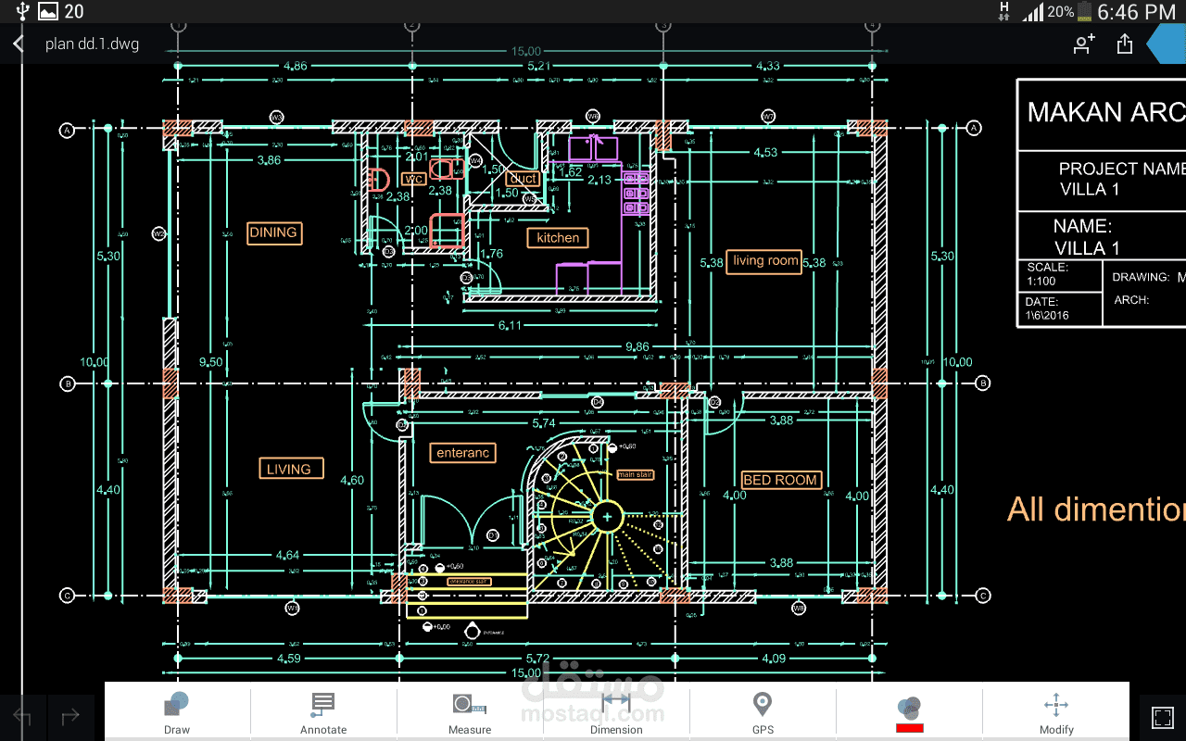
Task: Select the kitchen label
Action: (558, 238)
